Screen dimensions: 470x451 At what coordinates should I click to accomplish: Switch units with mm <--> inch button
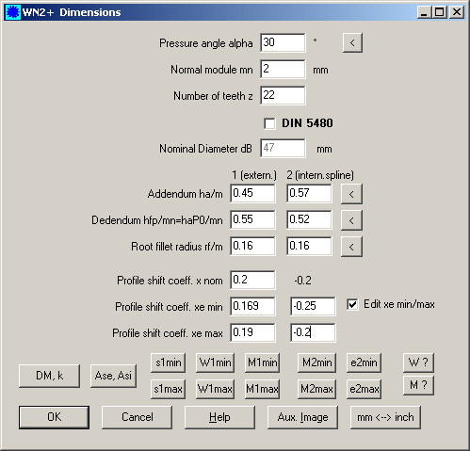pyautogui.click(x=385, y=417)
